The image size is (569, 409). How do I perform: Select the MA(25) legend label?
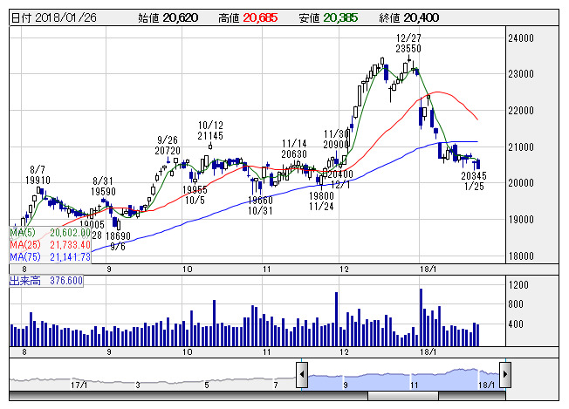[24, 245]
